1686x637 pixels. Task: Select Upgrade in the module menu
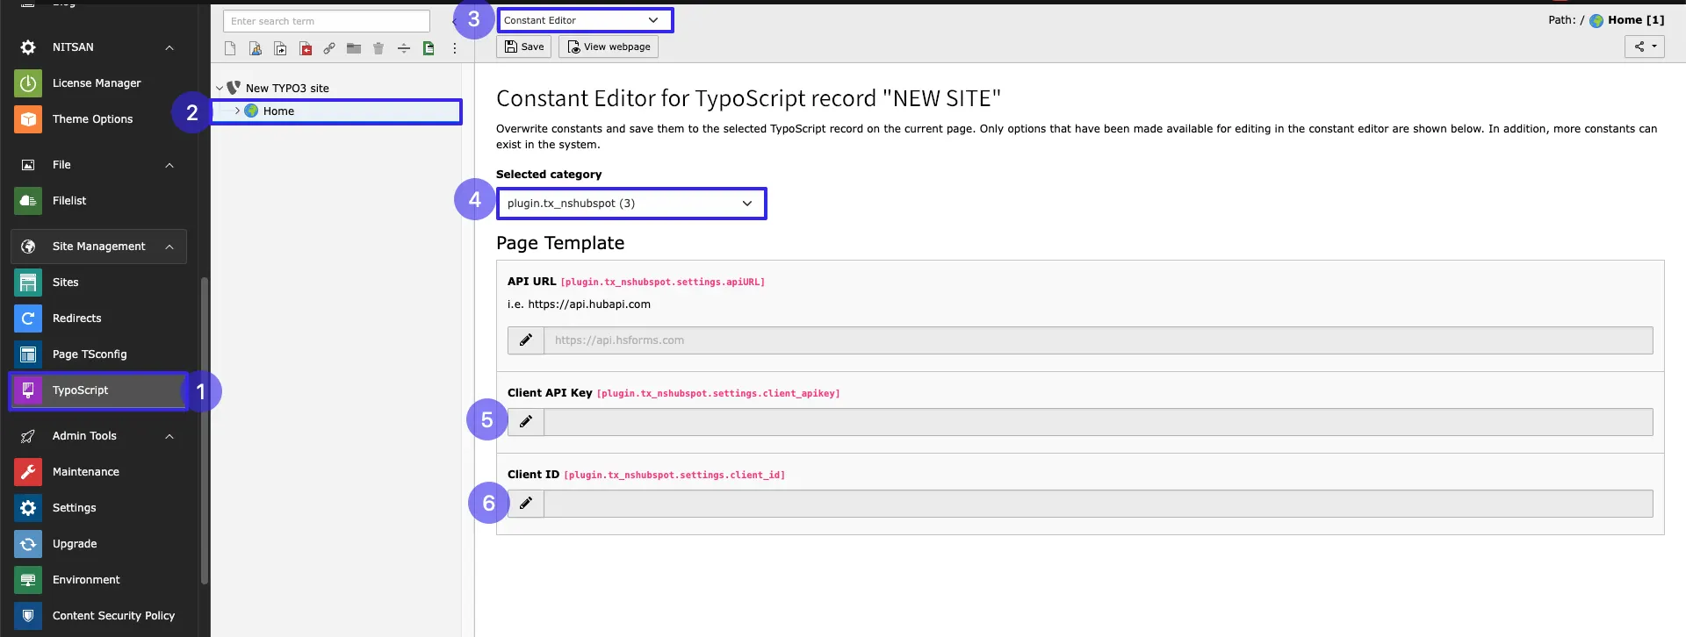pos(75,544)
